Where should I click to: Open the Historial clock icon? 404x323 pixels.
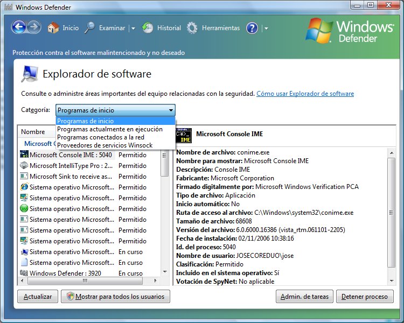coord(148,28)
